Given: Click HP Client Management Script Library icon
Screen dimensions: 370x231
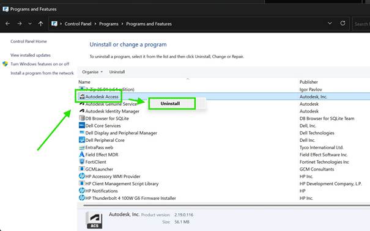Looking at the screenshot, I should point(82,183).
